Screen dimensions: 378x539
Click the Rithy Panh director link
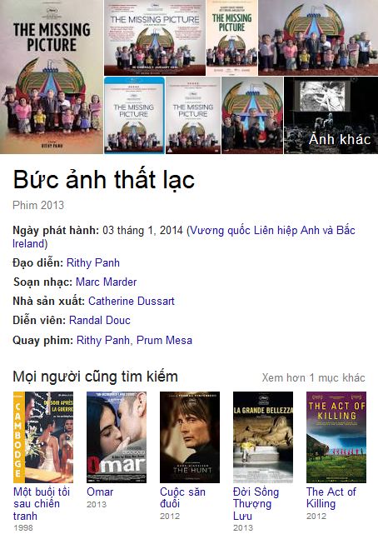click(x=93, y=263)
